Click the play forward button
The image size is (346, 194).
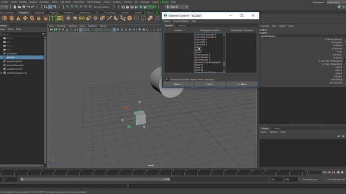pyautogui.click(x=342, y=172)
